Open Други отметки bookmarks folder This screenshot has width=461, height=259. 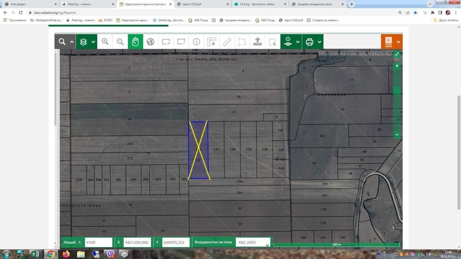tap(446, 20)
